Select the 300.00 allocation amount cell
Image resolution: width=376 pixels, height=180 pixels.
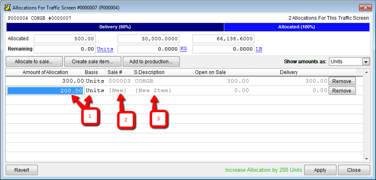point(45,81)
